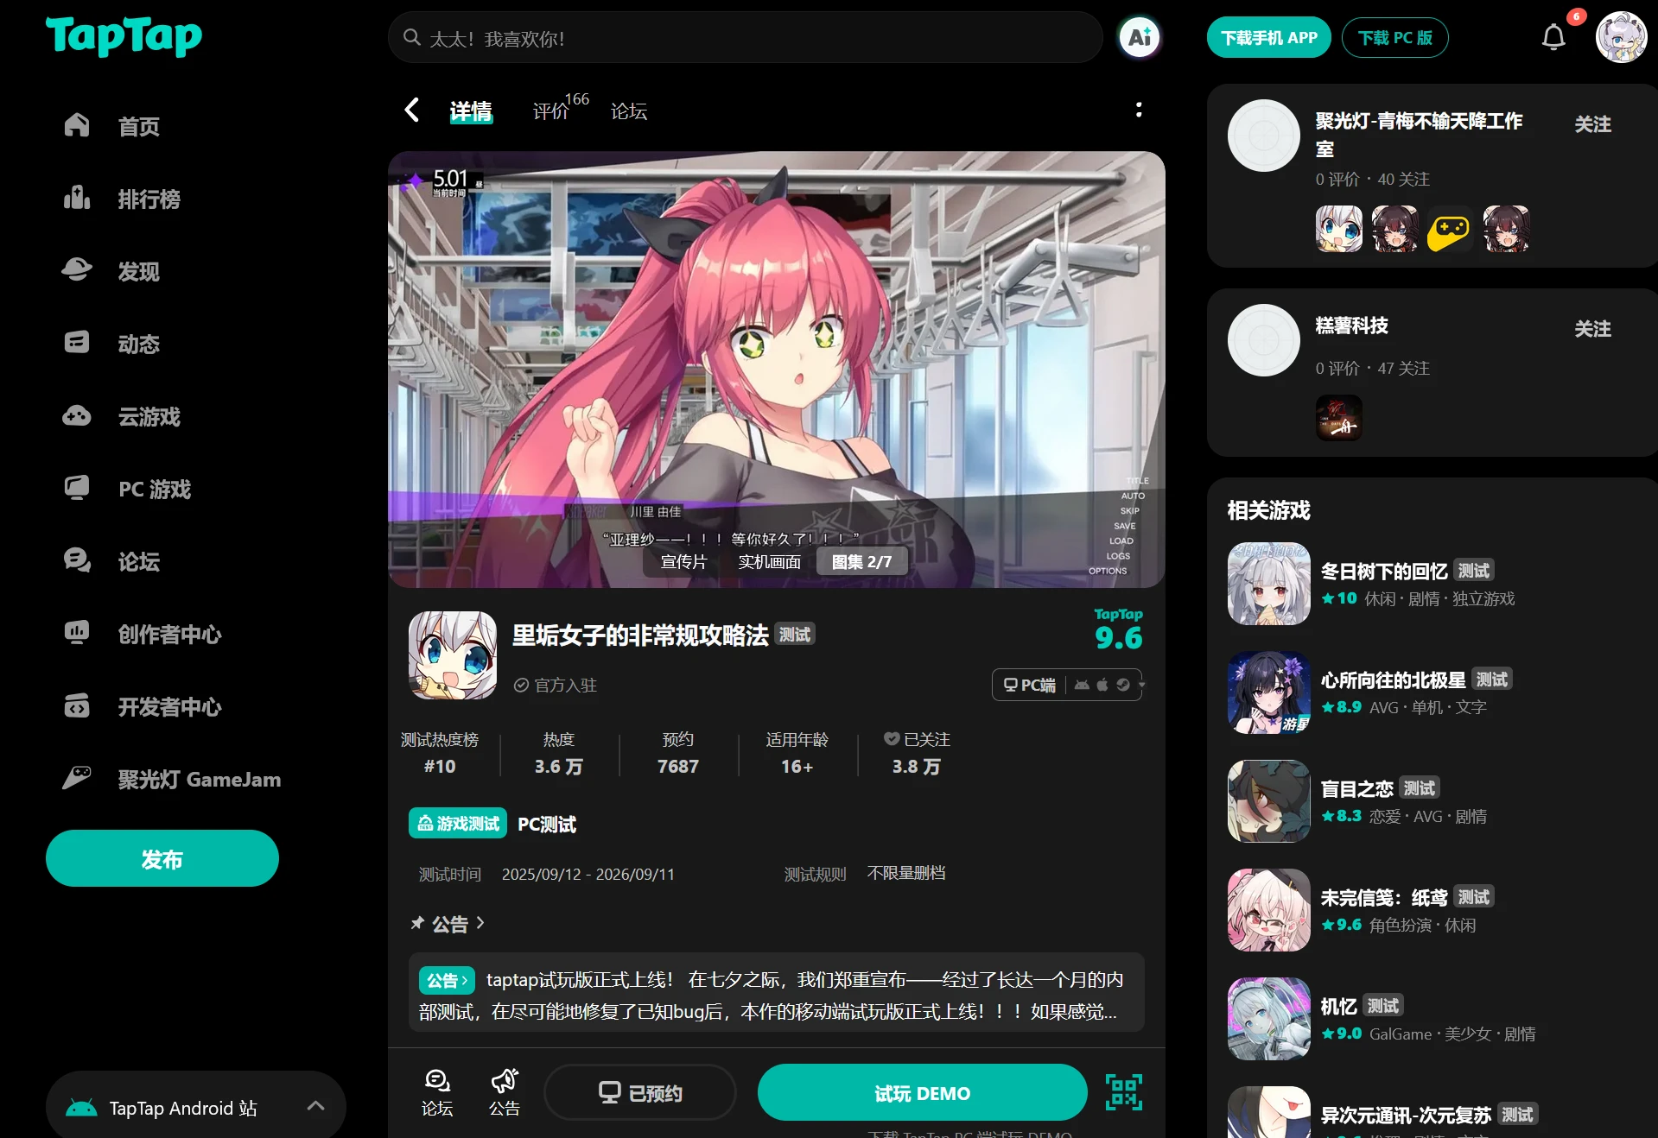Click the red-haired game thumbnail under 糕薯科技
The width and height of the screenshot is (1658, 1138).
click(x=1339, y=418)
